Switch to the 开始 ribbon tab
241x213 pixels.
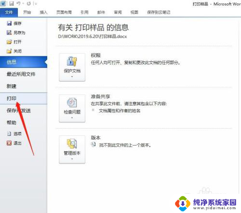tap(27, 12)
